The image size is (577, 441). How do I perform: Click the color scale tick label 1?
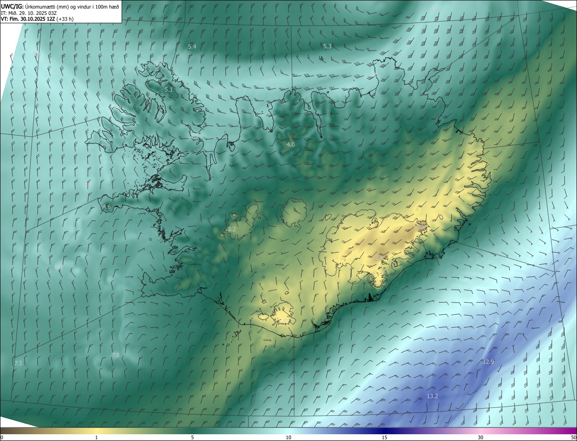coord(96,438)
